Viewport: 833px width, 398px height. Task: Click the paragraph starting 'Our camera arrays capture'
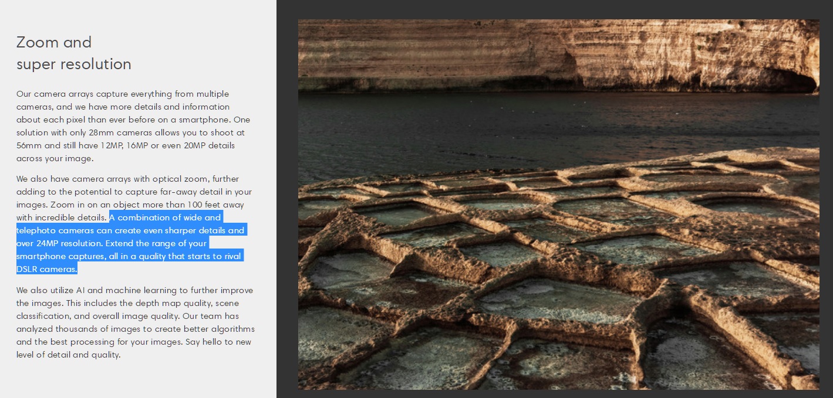(x=134, y=126)
